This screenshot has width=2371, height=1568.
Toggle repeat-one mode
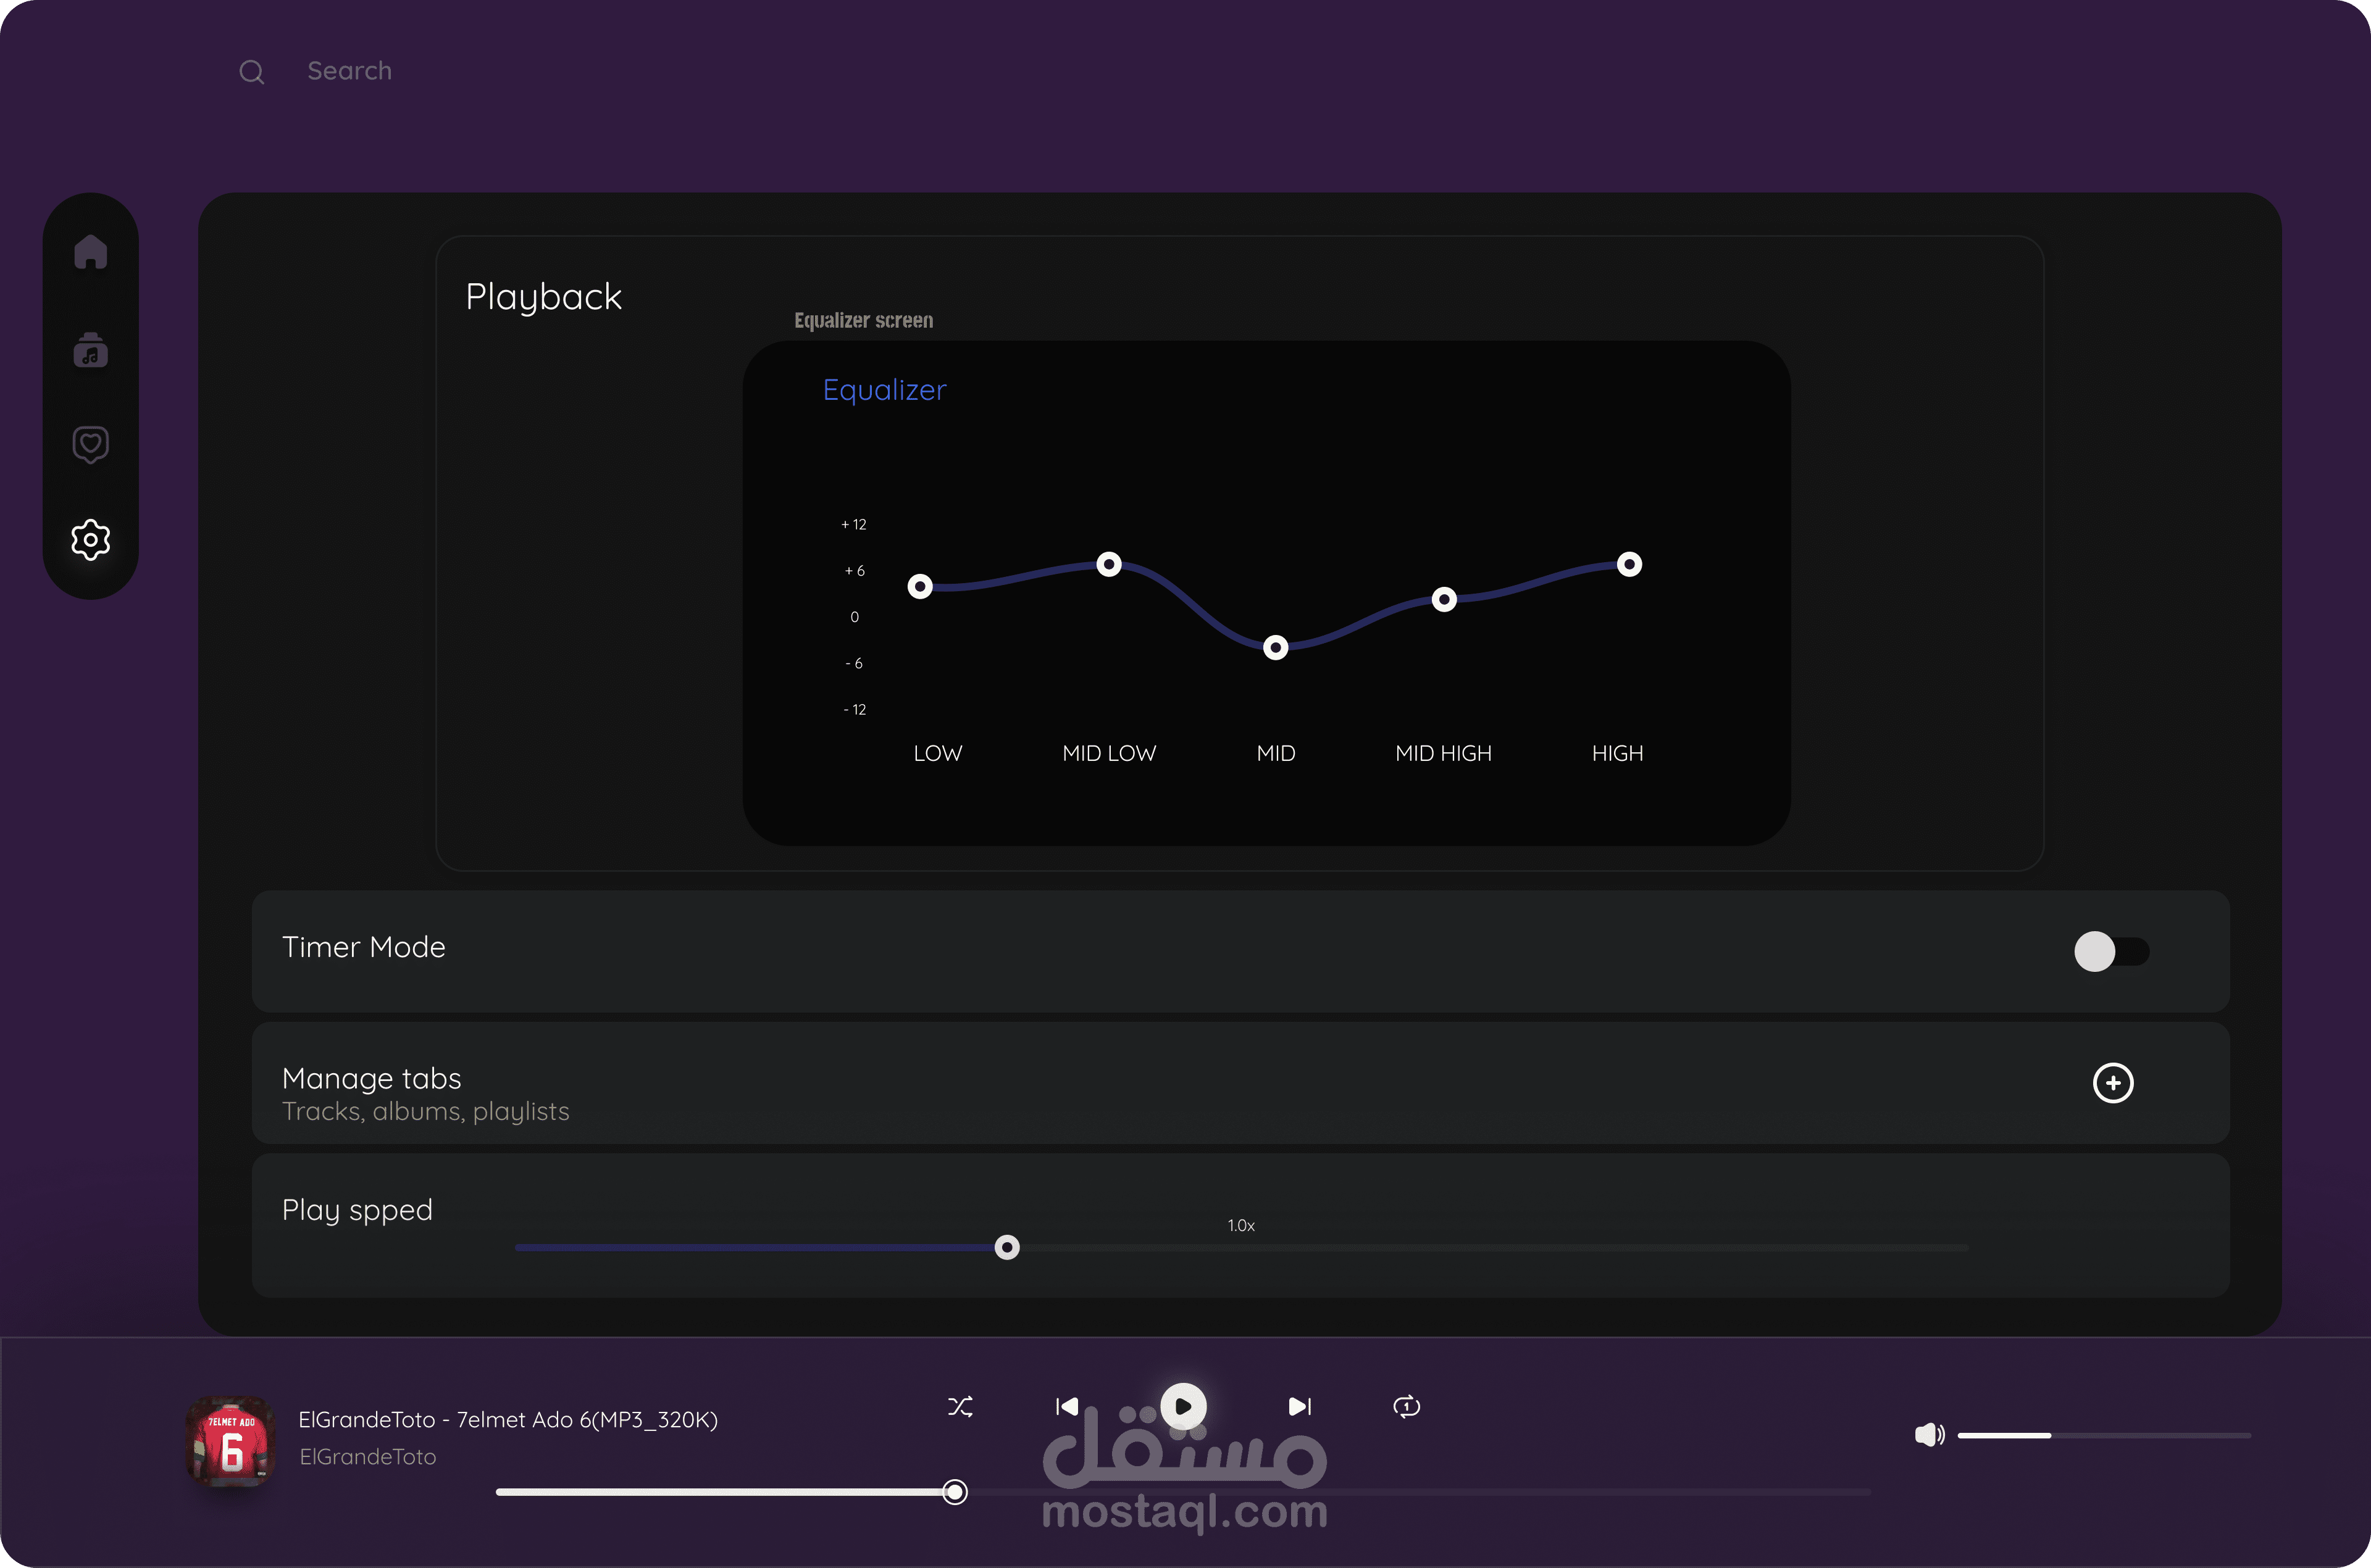pos(1405,1407)
